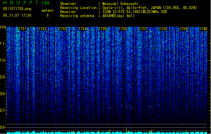The width and height of the screenshot is (211, 134).
Task: Click the 'Observer' field label
Action: (x=68, y=4)
